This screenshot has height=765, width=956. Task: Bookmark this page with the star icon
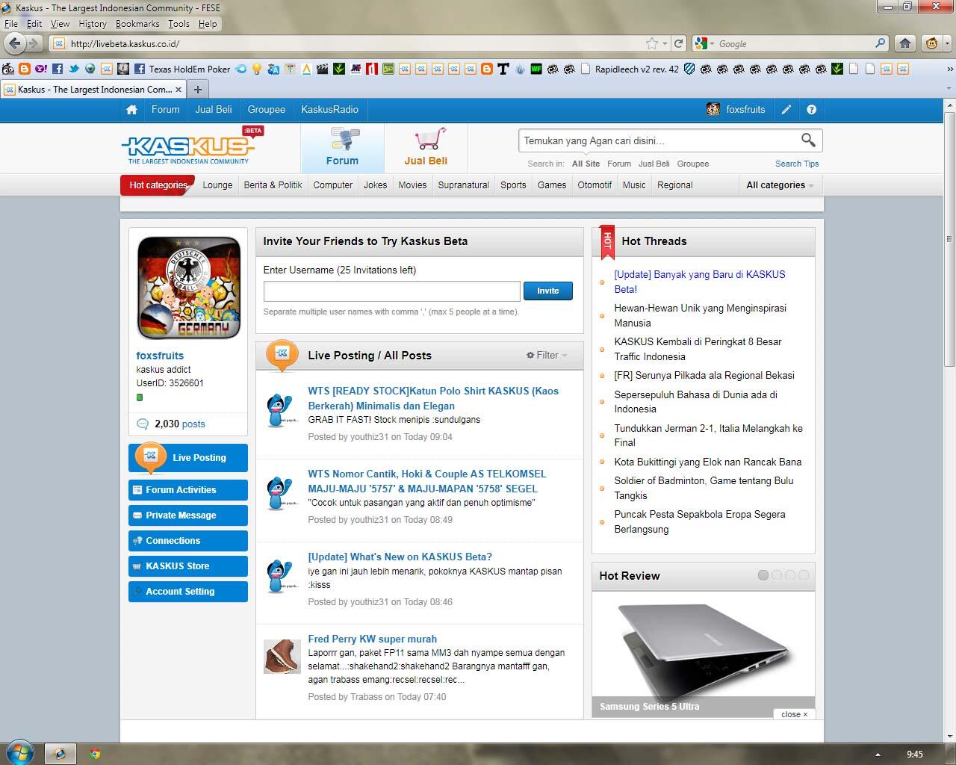click(x=652, y=43)
